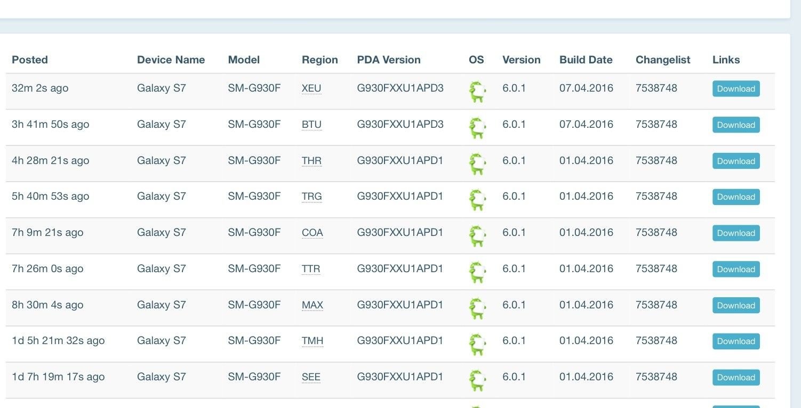Click the Links column header
Viewport: 801px width, 408px height.
pos(726,60)
